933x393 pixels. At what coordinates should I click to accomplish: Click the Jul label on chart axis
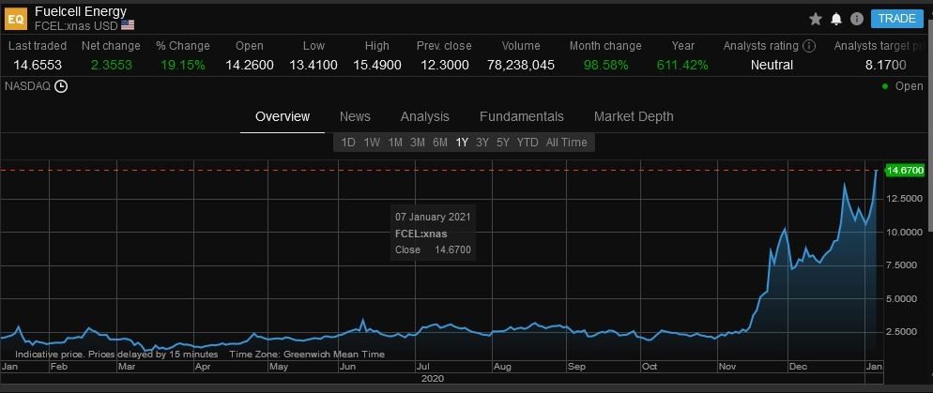(423, 367)
